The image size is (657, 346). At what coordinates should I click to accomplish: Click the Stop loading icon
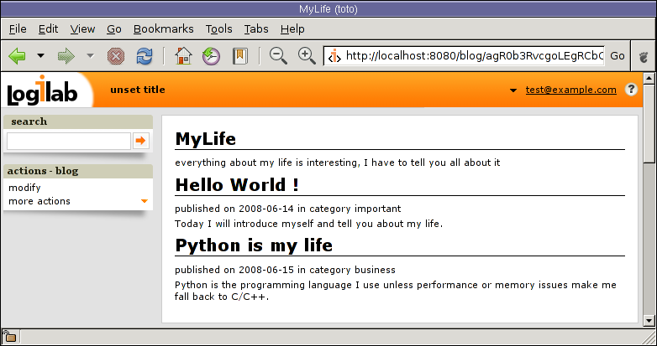[116, 56]
